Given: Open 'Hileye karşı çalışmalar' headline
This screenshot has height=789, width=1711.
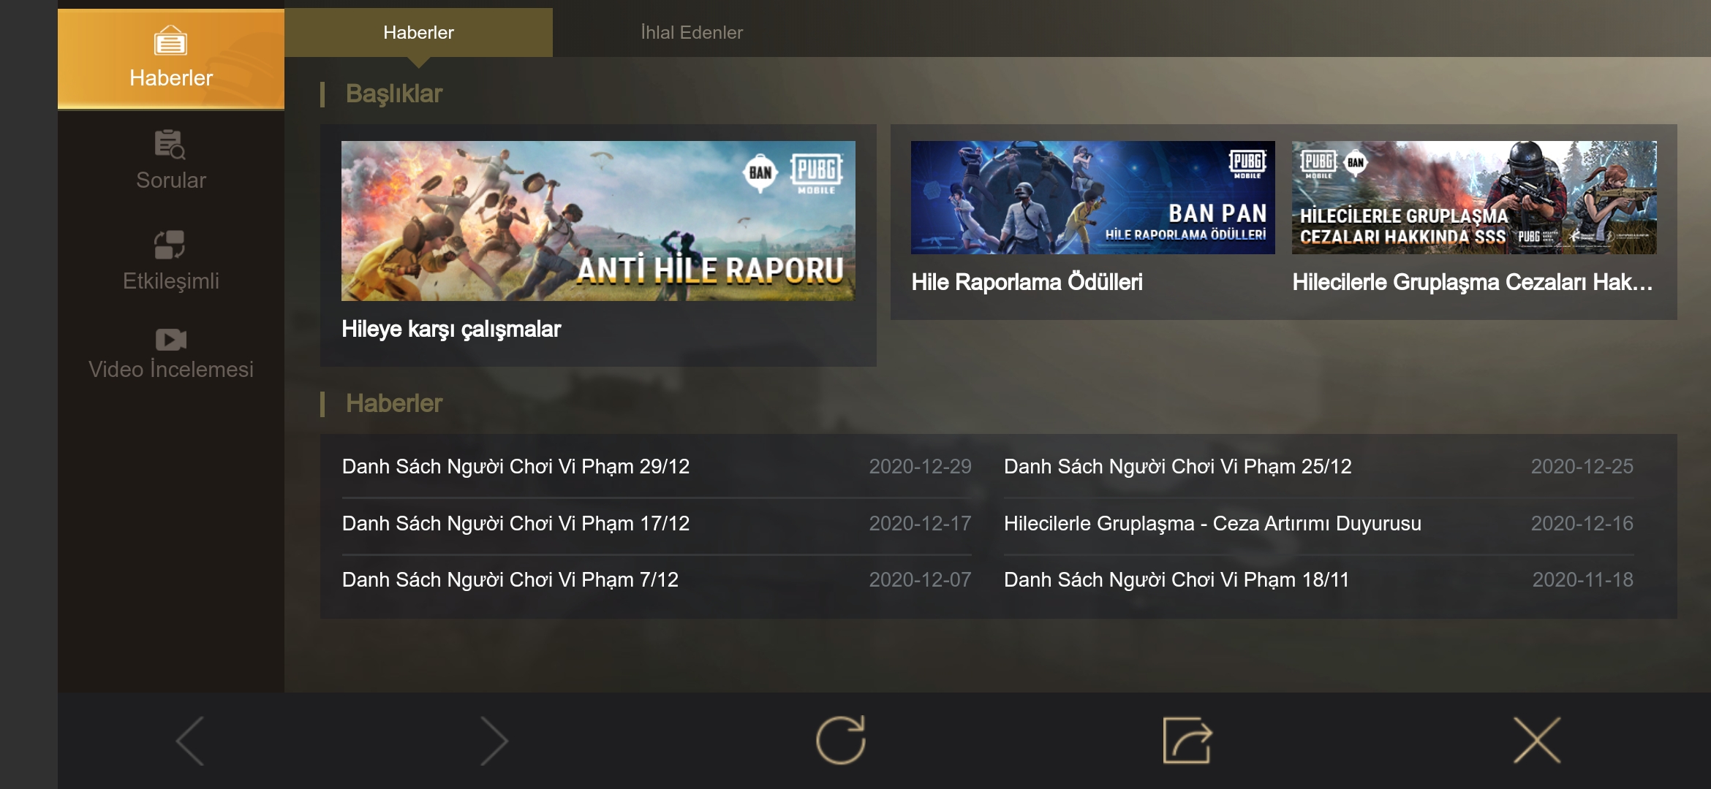Looking at the screenshot, I should 451,329.
